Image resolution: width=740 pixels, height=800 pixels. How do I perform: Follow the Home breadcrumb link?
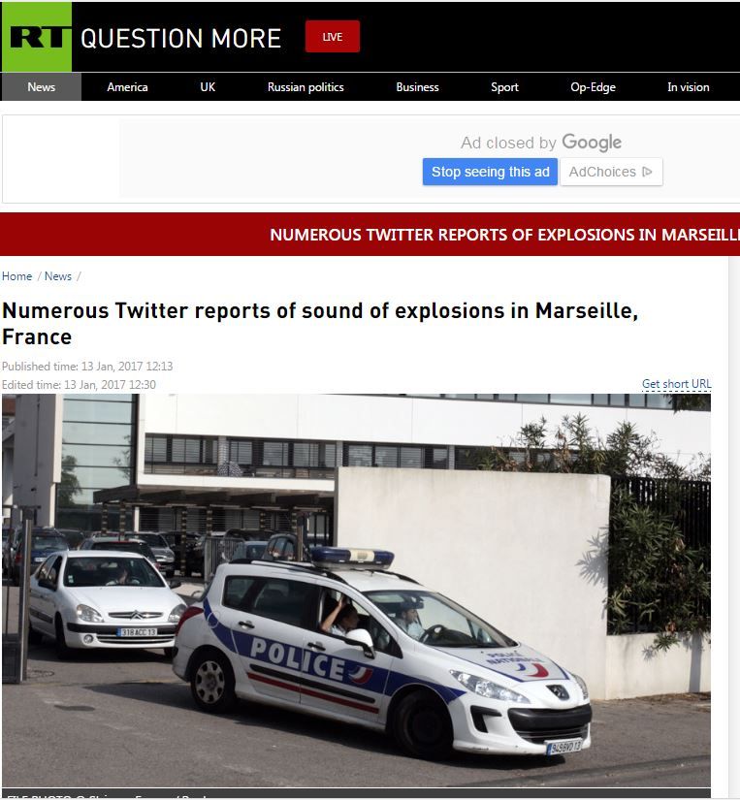click(x=16, y=276)
